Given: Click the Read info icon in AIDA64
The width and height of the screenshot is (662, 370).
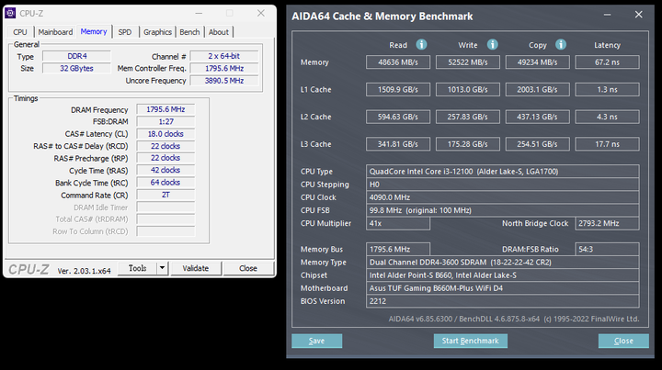Looking at the screenshot, I should pos(421,44).
